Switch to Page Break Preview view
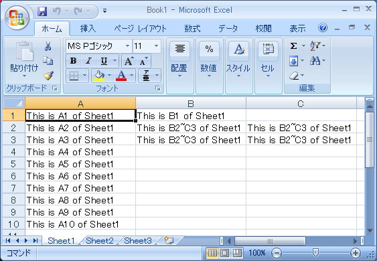 point(237,252)
